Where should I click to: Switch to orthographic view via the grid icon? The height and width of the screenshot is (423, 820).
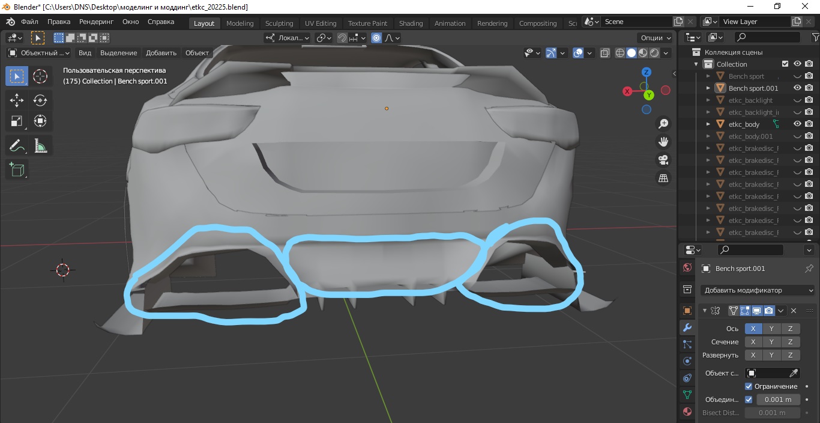click(663, 178)
